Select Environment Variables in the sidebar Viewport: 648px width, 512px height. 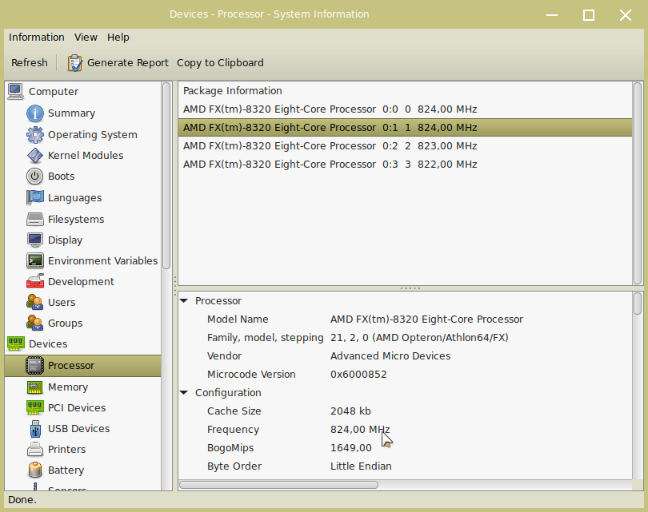pos(82,260)
